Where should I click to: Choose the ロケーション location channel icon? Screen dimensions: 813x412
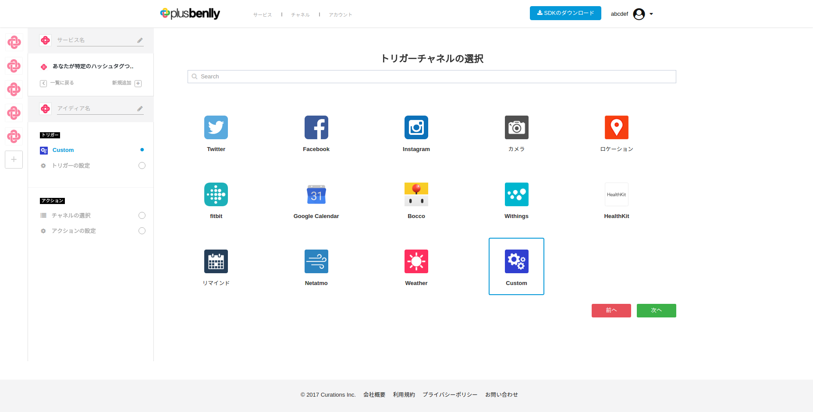click(x=617, y=127)
